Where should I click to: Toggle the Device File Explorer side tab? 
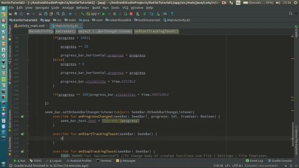point(296,140)
